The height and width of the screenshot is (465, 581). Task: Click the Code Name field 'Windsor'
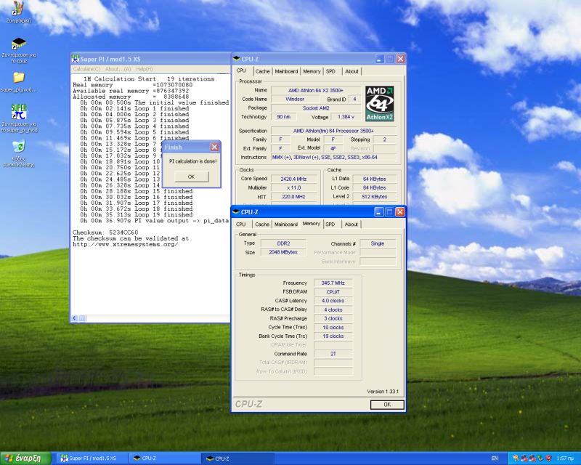[295, 99]
